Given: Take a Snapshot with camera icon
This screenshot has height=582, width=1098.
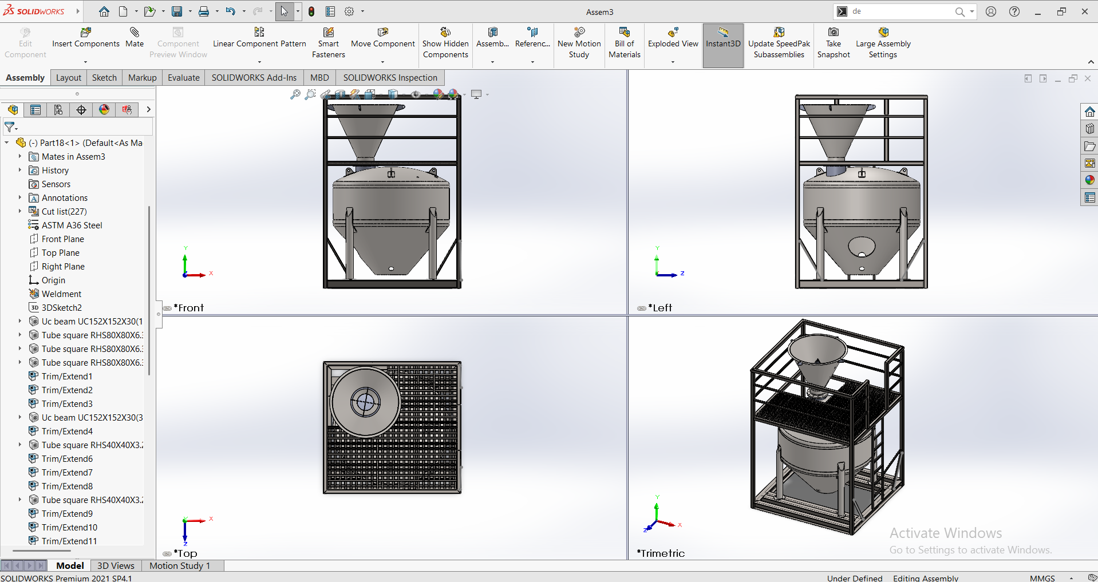Looking at the screenshot, I should click(x=834, y=33).
